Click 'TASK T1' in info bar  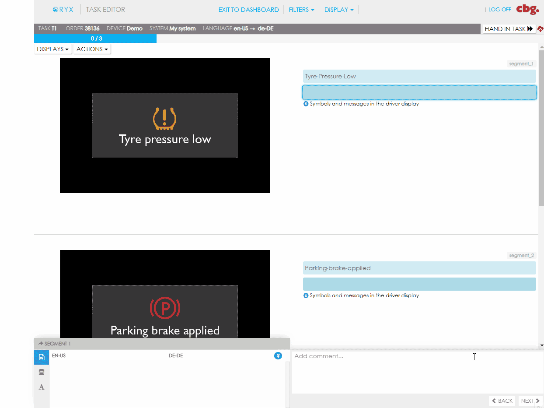point(48,28)
